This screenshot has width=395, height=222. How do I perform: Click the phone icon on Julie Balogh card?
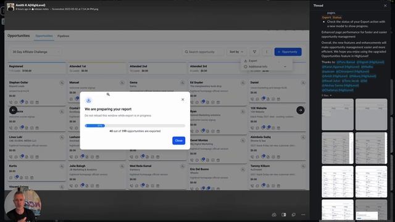tap(72, 186)
